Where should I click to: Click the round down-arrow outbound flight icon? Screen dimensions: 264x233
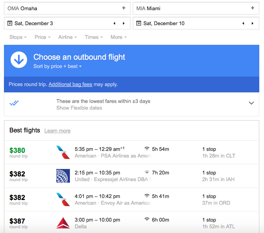coord(19,60)
